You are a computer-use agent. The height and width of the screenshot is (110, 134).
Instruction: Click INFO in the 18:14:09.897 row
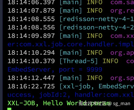pyautogui.click(x=94, y=36)
